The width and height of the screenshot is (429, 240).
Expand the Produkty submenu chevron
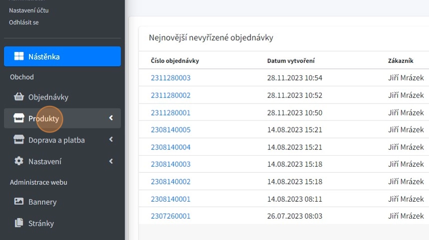pyautogui.click(x=111, y=119)
